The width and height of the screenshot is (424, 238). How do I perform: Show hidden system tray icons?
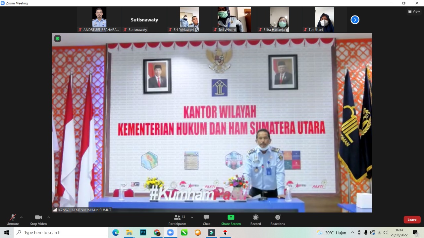pos(352,232)
